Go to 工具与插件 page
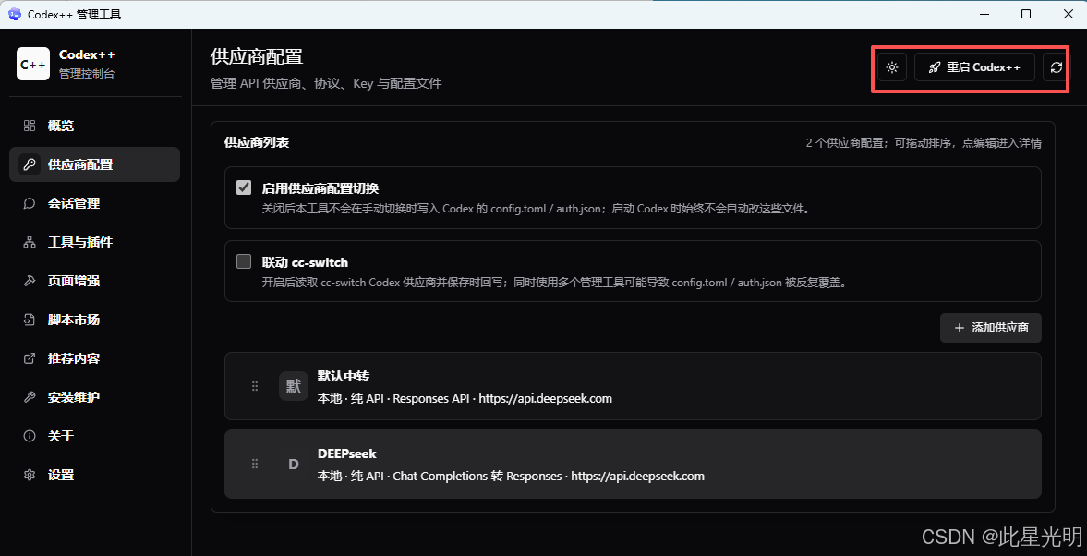1087x556 pixels. click(94, 242)
